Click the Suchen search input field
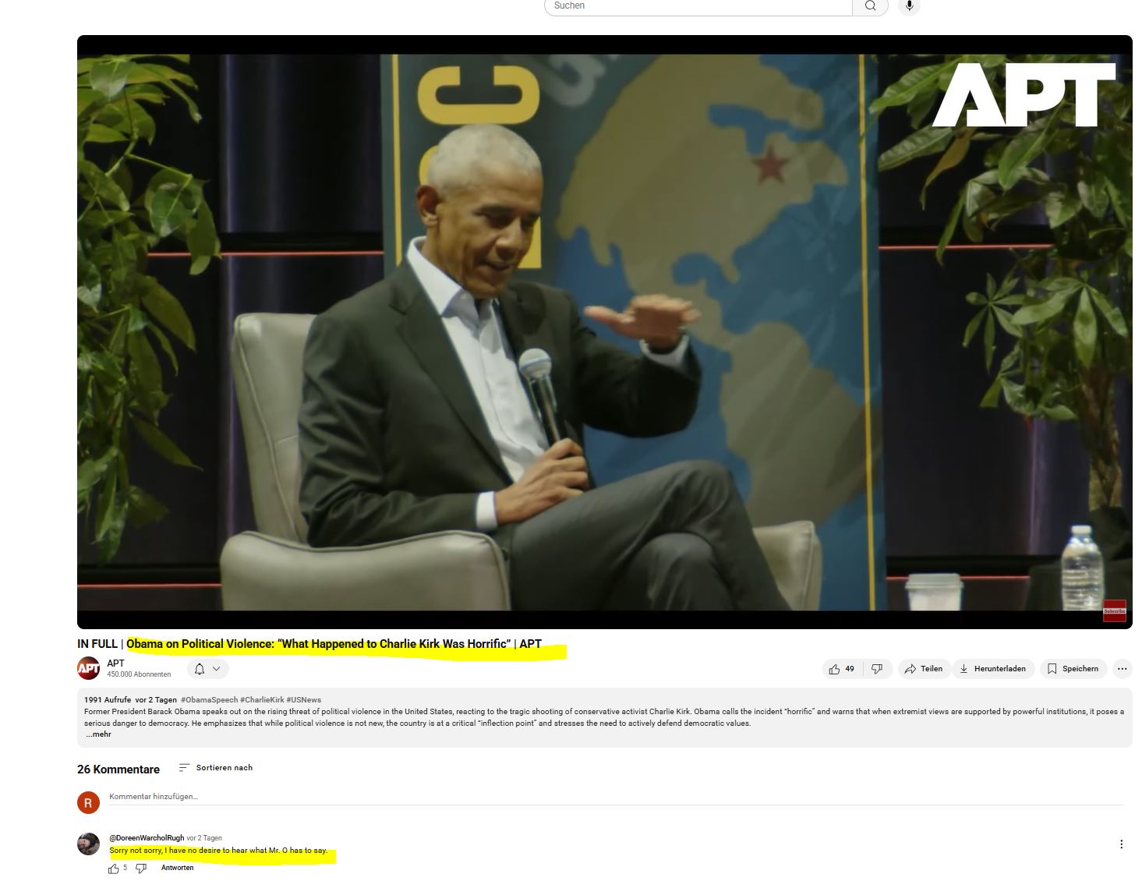 coord(698,6)
